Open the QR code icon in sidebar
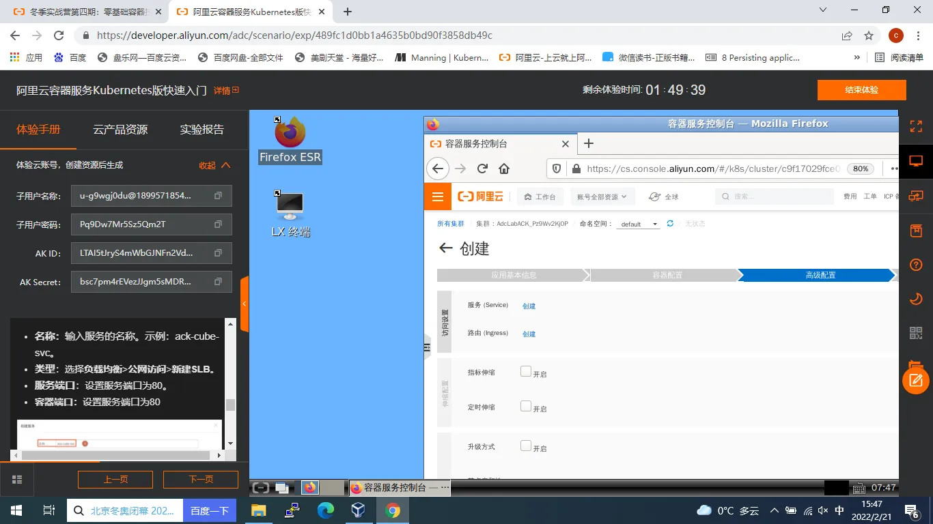The width and height of the screenshot is (933, 524). tap(916, 333)
